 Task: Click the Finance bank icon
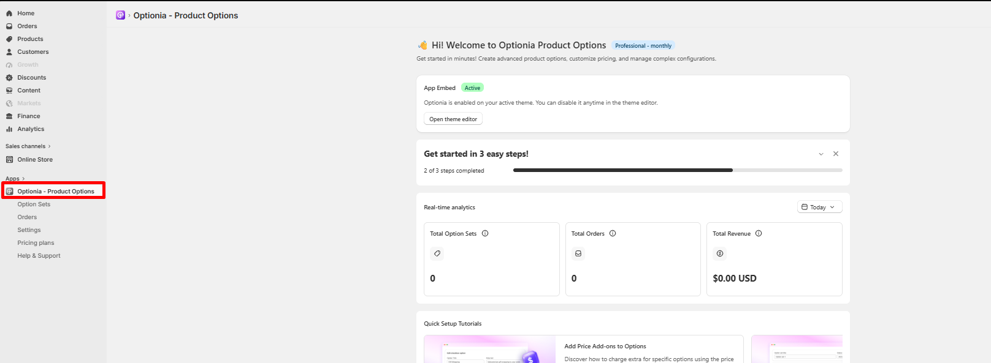tap(9, 116)
